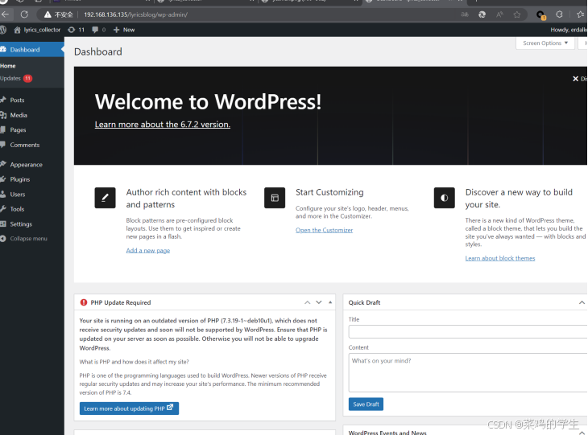This screenshot has height=435, width=588.
Task: Click the red alert icon in PHP Update Required
Action: pos(84,302)
